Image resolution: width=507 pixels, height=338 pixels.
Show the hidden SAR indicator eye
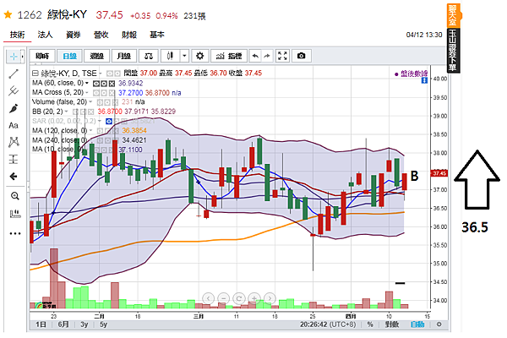point(109,122)
